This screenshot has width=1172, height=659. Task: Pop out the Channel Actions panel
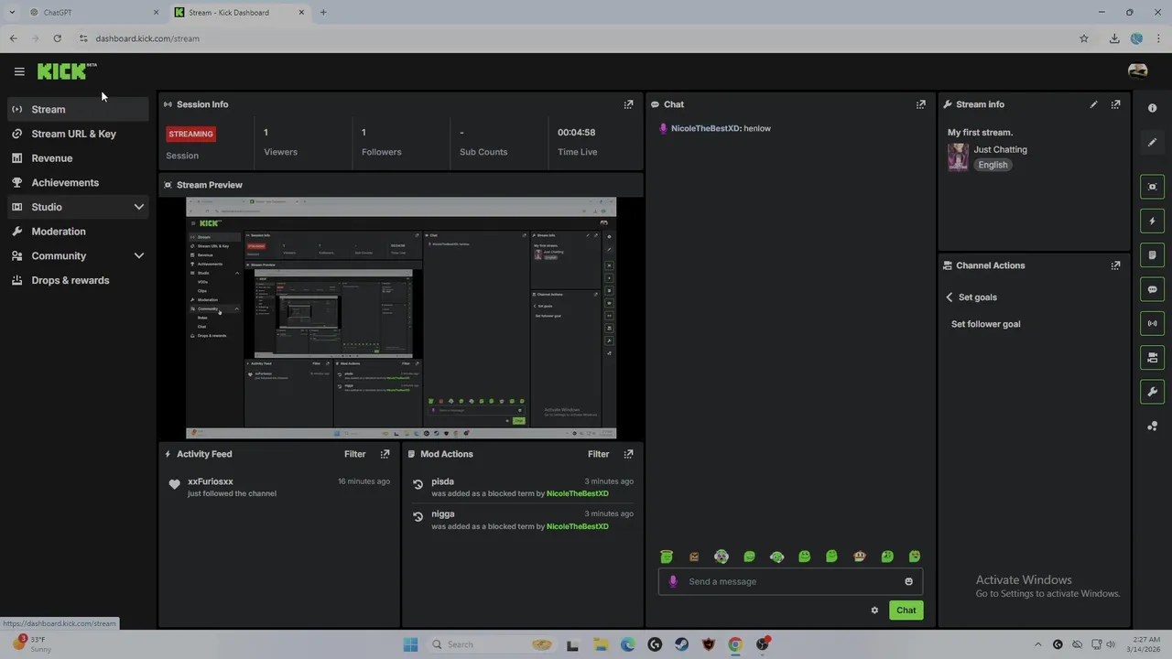[x=1115, y=265]
